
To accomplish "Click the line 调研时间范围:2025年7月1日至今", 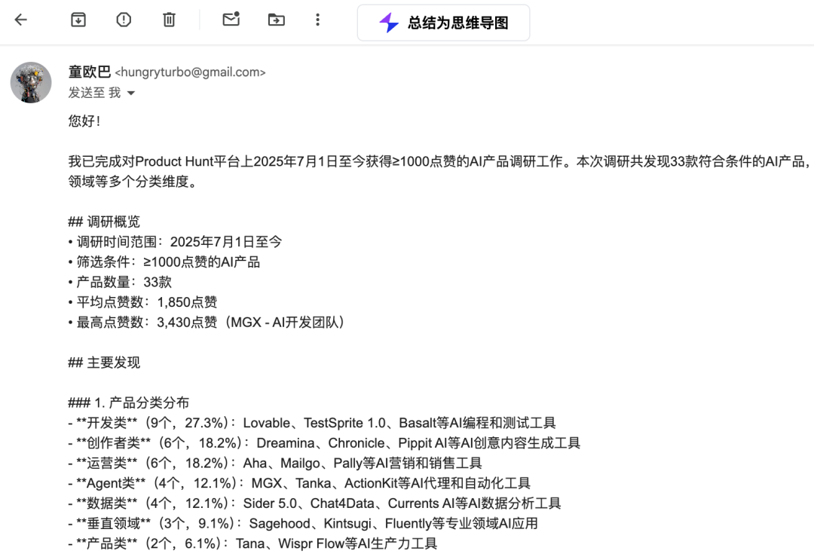I will click(x=175, y=242).
